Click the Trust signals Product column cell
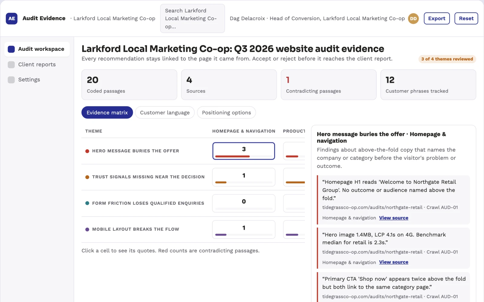Viewport: 484px width, 302px height. point(294,177)
